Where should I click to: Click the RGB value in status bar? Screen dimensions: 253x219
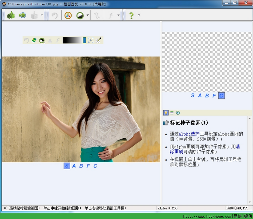coord(237,208)
